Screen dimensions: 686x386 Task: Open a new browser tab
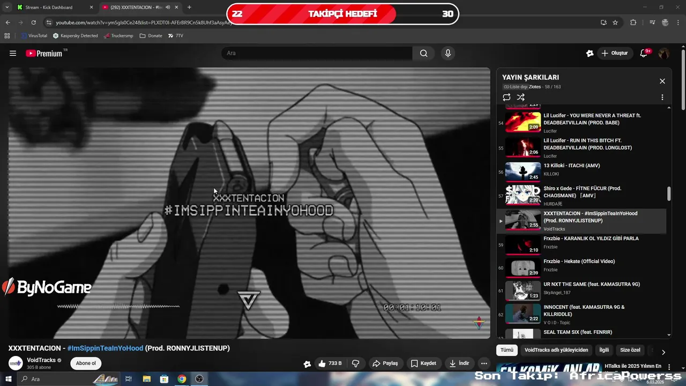click(x=189, y=8)
